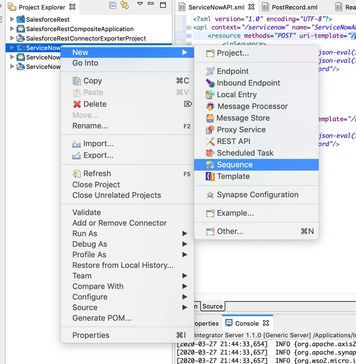This screenshot has height=364, width=356.
Task: Click the SalesforceRest project icon
Action: pos(21,19)
